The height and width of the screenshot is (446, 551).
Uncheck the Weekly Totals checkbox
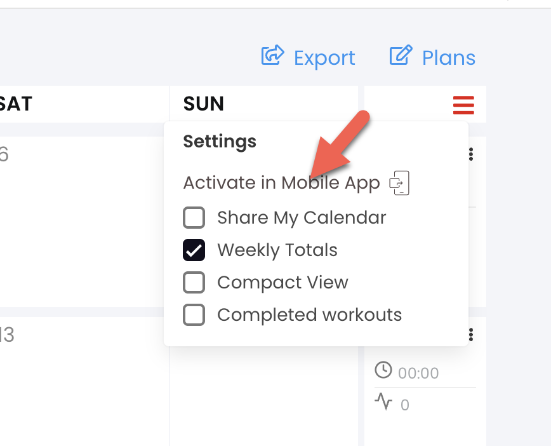[194, 250]
